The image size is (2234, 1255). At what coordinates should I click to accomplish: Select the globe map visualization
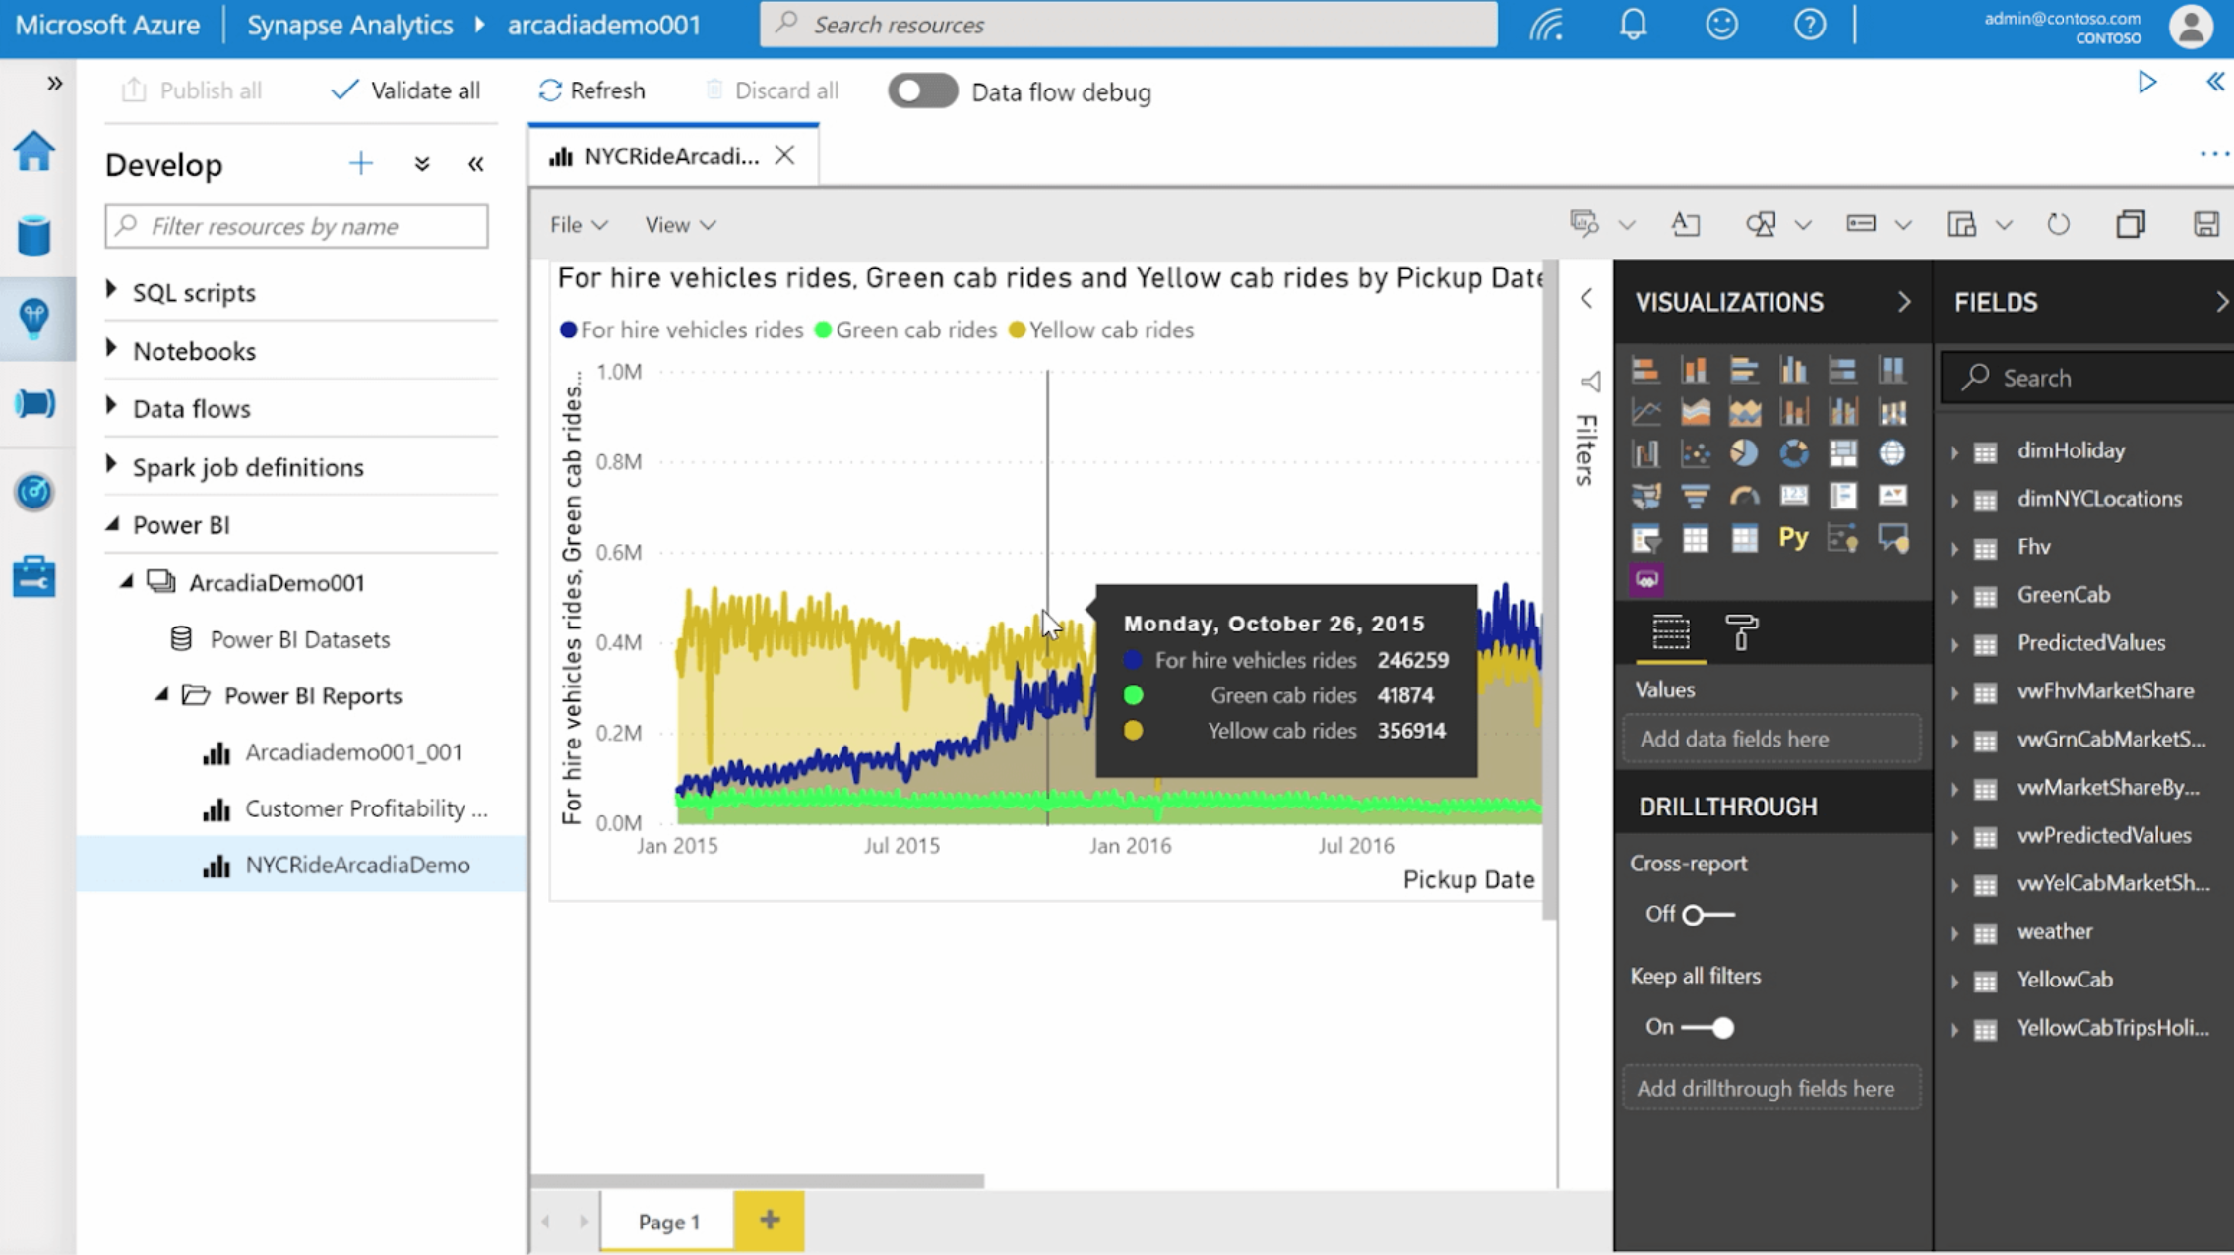pyautogui.click(x=1892, y=452)
